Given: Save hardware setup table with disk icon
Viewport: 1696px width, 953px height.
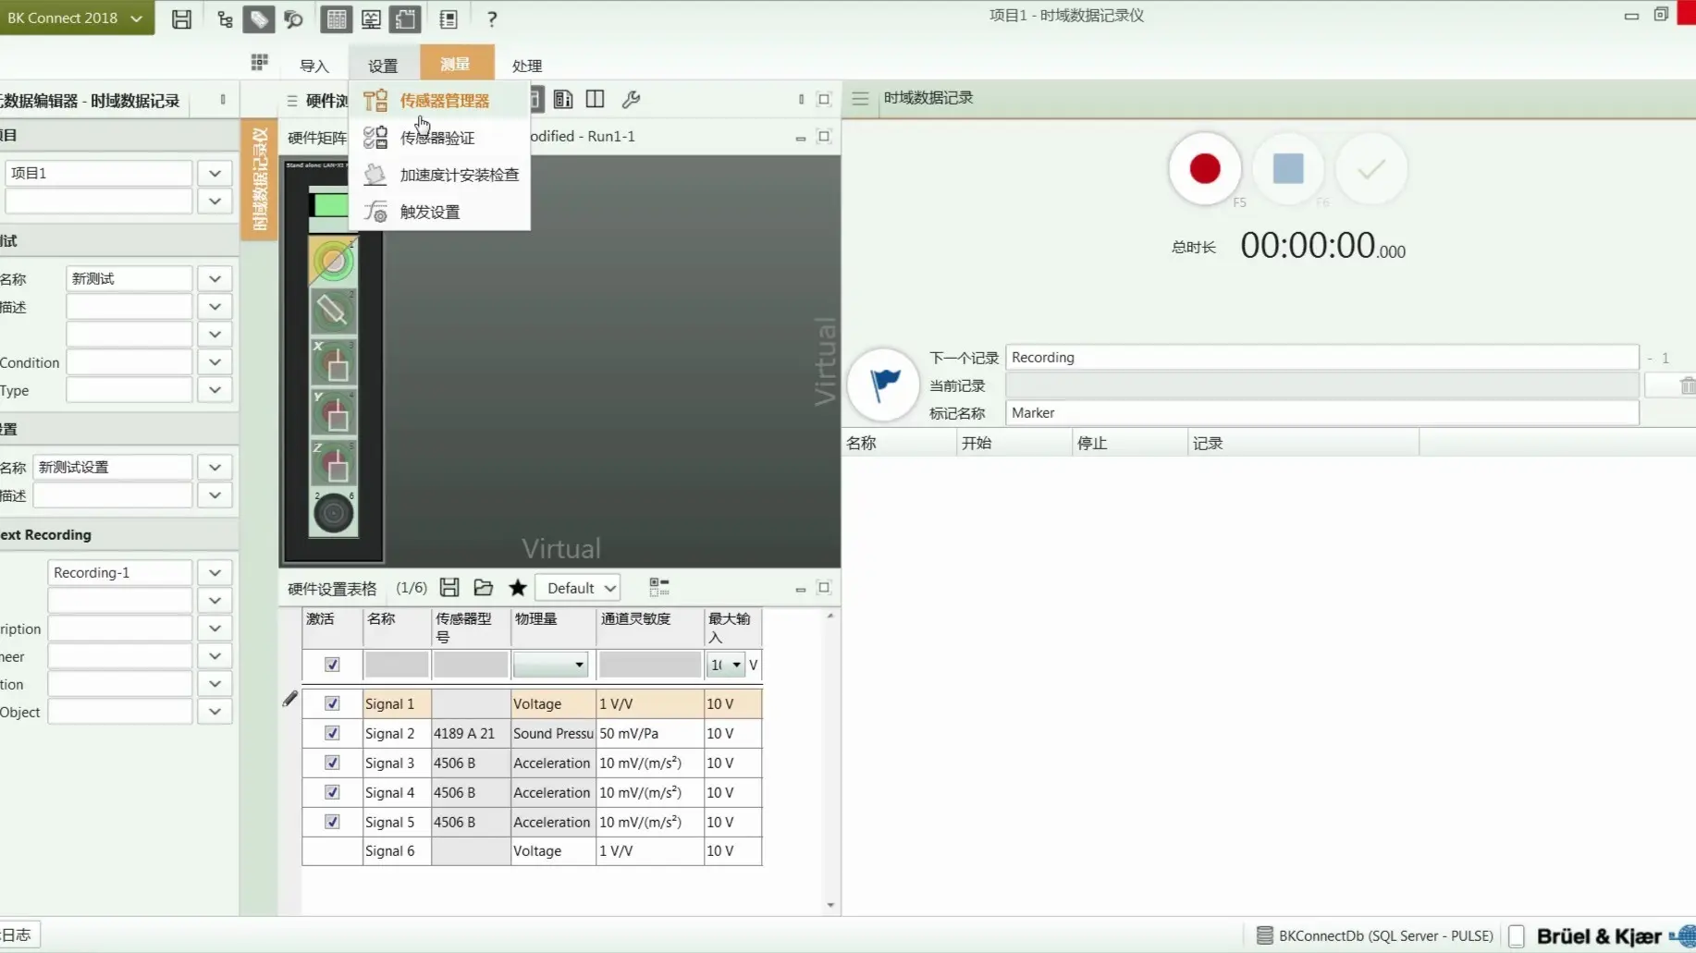Looking at the screenshot, I should 449,587.
